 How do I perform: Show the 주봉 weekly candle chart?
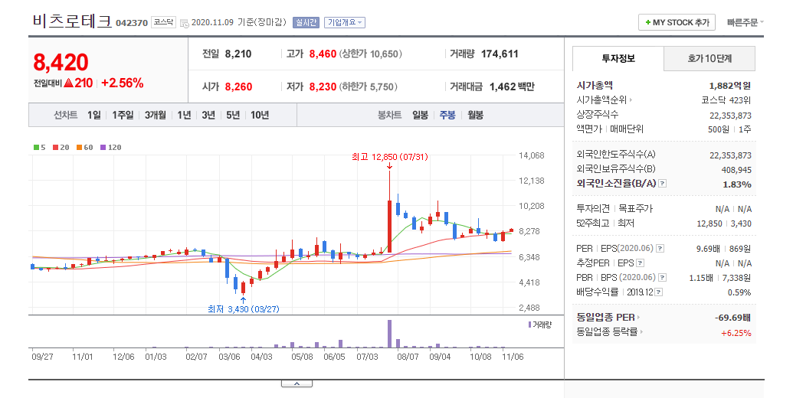point(447,115)
